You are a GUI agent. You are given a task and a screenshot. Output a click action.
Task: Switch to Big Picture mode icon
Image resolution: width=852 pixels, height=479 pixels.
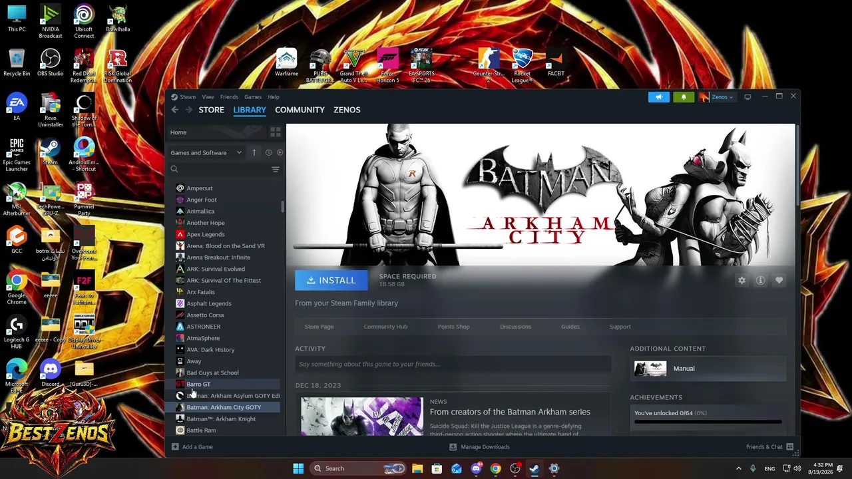point(747,97)
